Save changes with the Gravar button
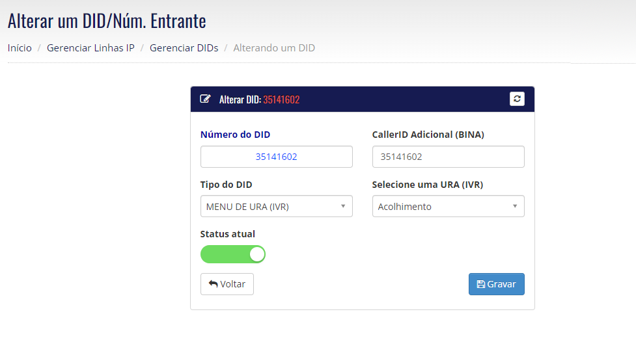Screen dimensions: 636x340 point(497,284)
